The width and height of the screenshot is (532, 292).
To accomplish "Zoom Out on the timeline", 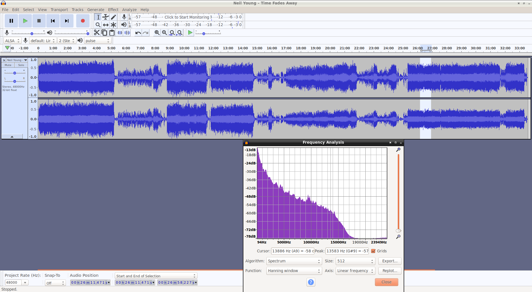I will [x=164, y=33].
